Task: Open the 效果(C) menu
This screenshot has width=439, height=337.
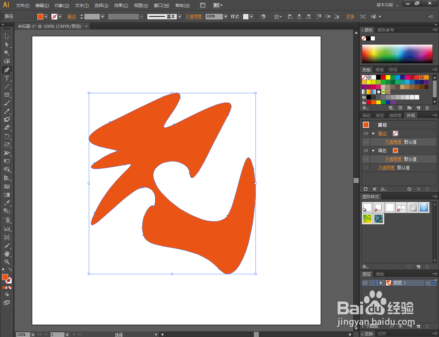Action: click(121, 5)
